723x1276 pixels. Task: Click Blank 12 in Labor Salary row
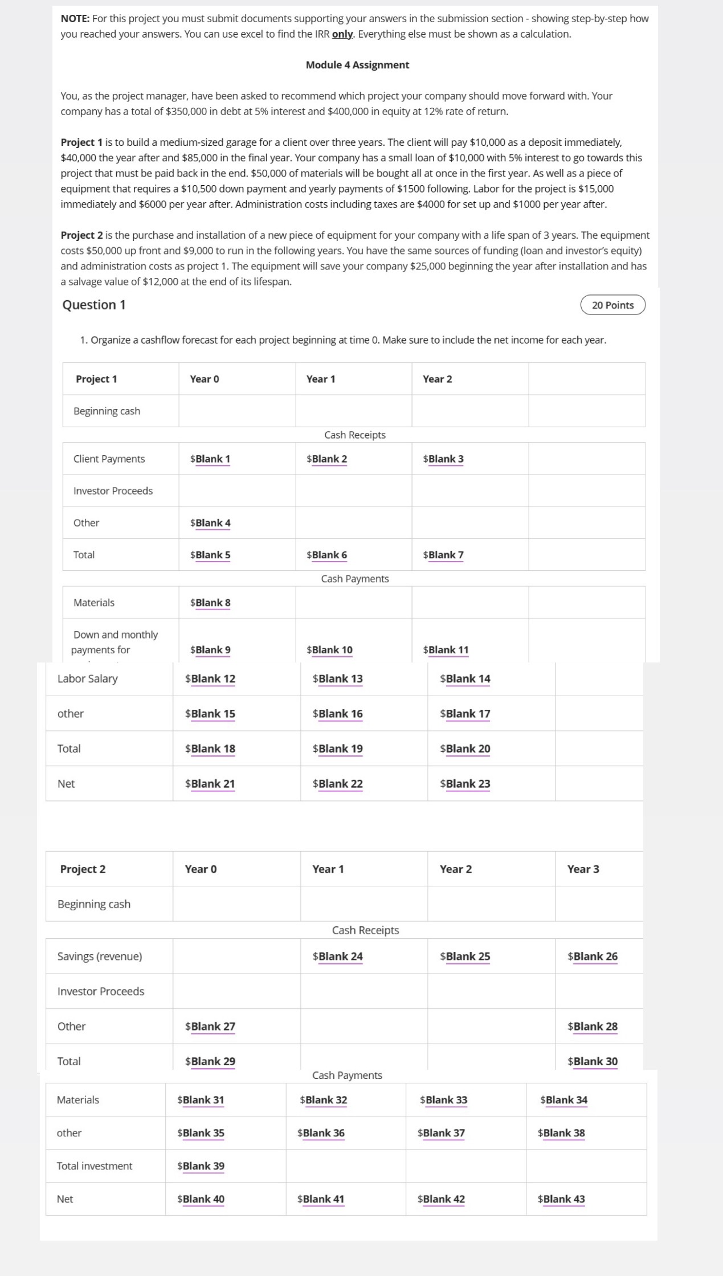pyautogui.click(x=213, y=679)
